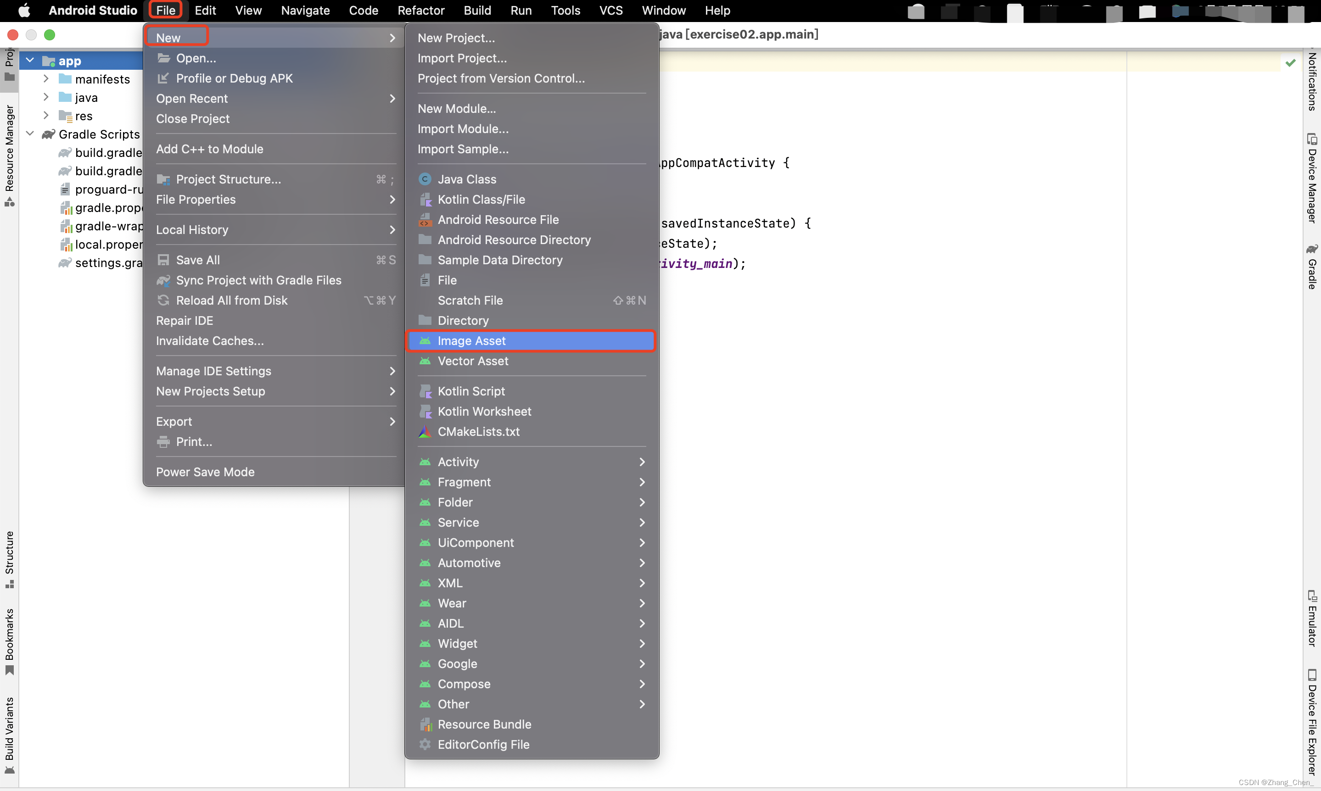Expand the Compose submenu

tap(532, 685)
